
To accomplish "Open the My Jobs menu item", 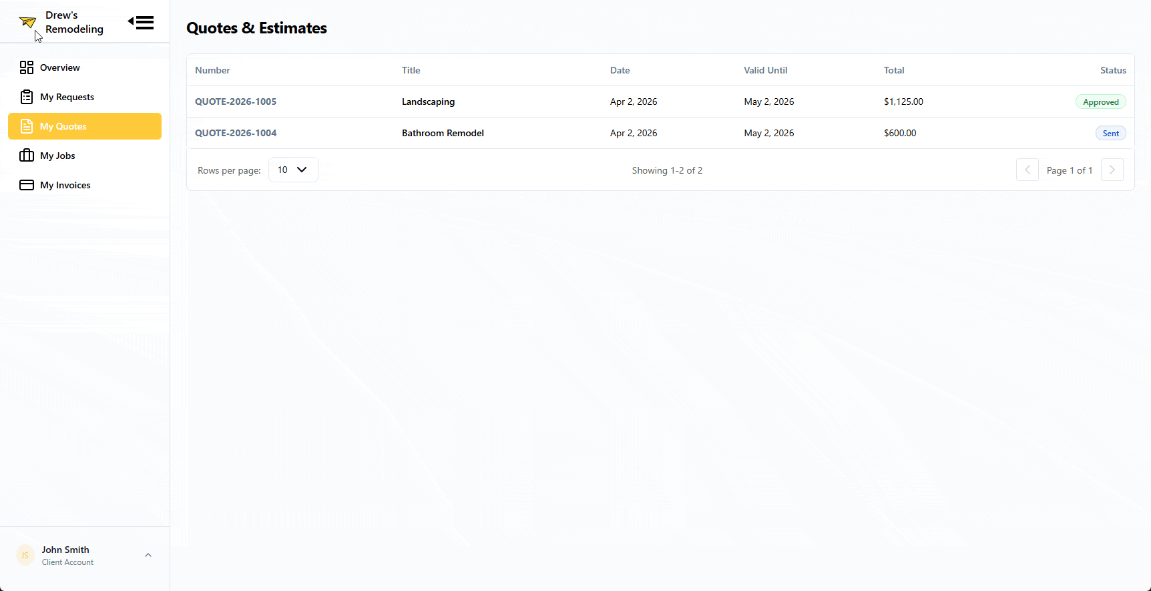I will click(x=85, y=156).
